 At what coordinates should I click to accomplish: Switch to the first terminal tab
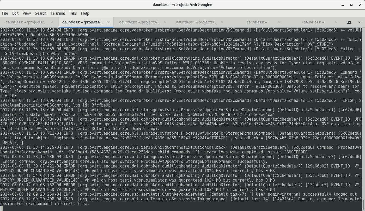(x=26, y=22)
